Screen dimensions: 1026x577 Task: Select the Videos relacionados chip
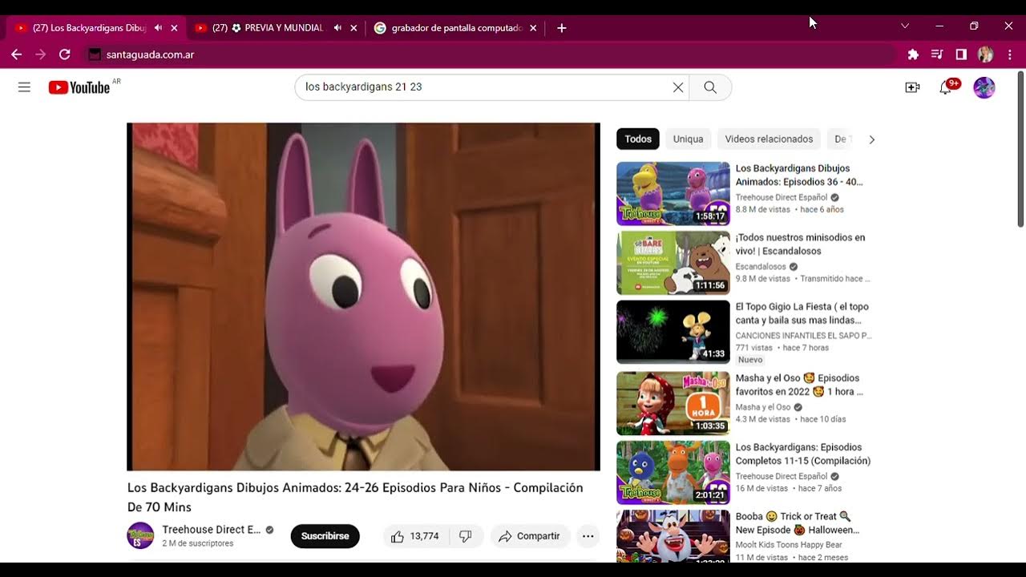point(769,139)
